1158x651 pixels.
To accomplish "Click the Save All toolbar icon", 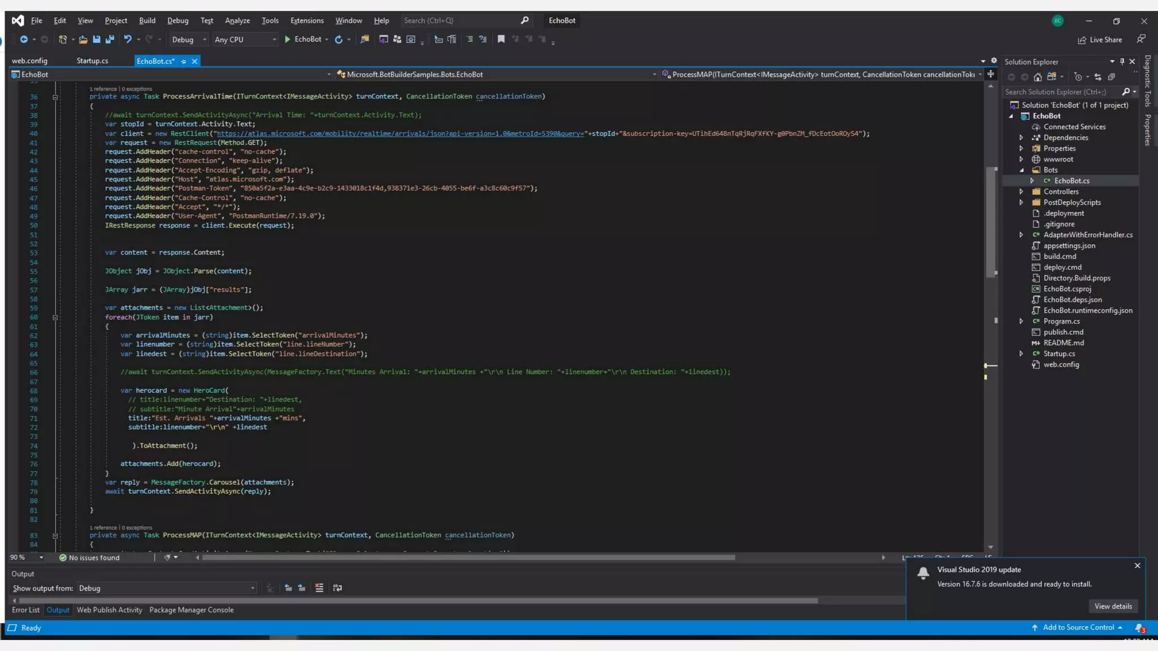I will (110, 40).
